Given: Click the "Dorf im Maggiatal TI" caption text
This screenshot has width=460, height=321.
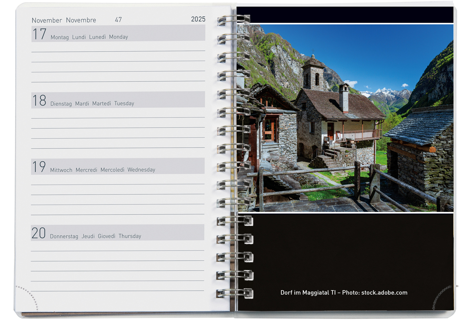Looking at the screenshot, I should (308, 293).
